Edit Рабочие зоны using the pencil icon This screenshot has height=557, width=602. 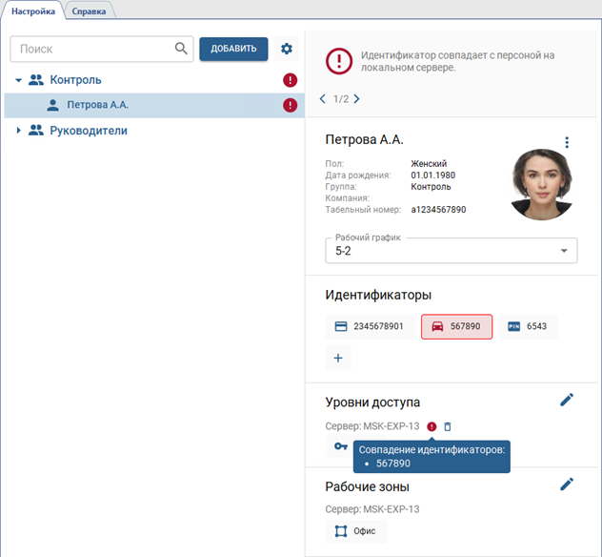coord(567,485)
